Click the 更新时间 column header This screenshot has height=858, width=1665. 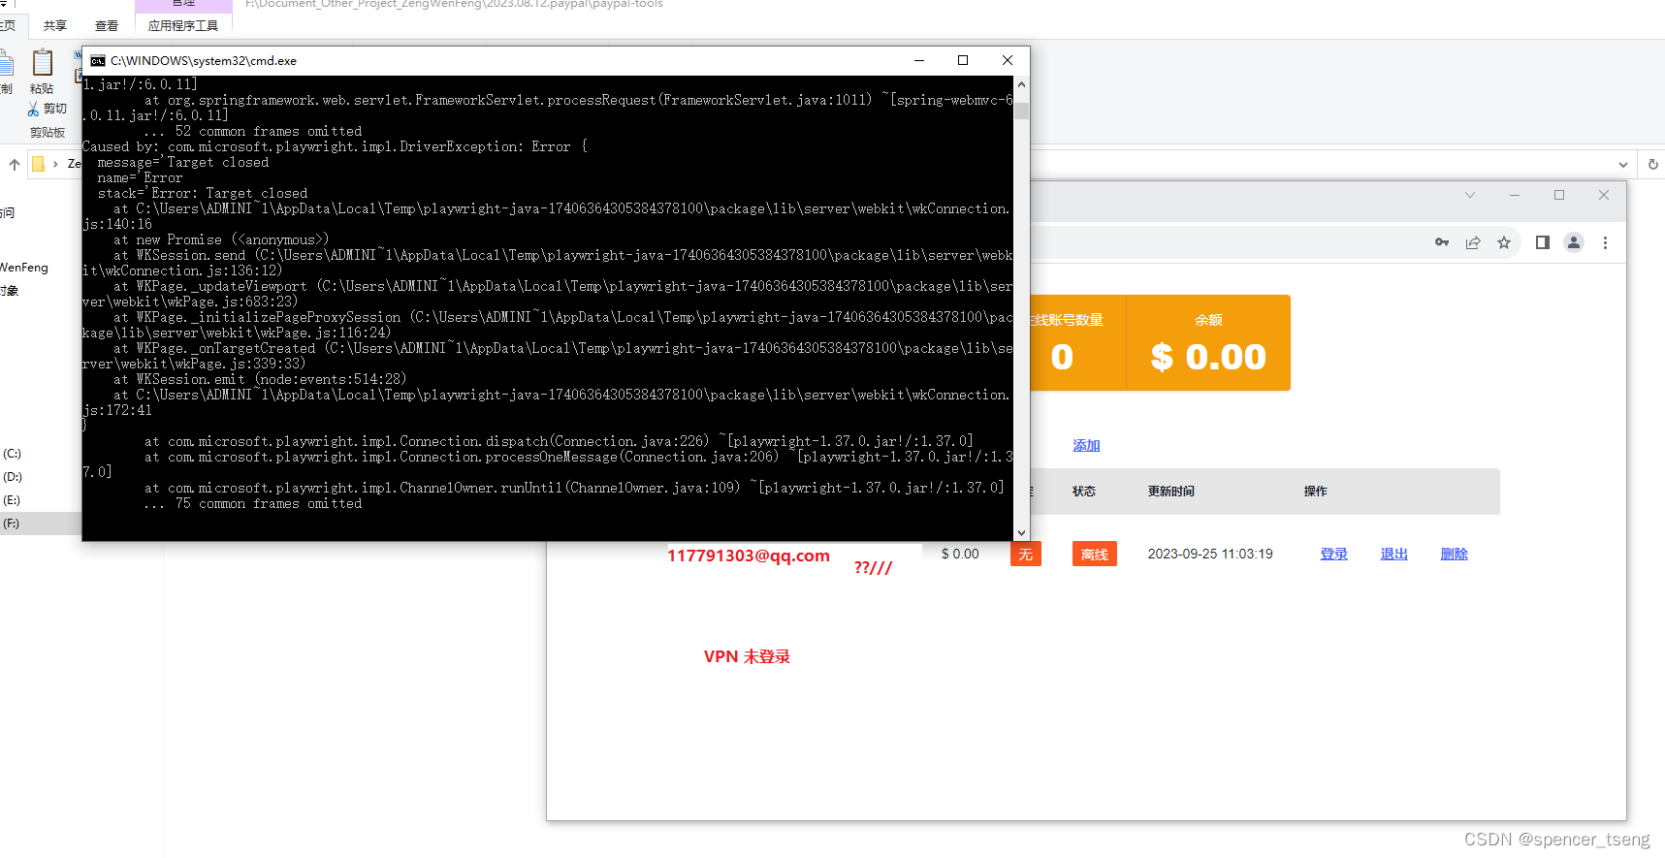point(1171,492)
